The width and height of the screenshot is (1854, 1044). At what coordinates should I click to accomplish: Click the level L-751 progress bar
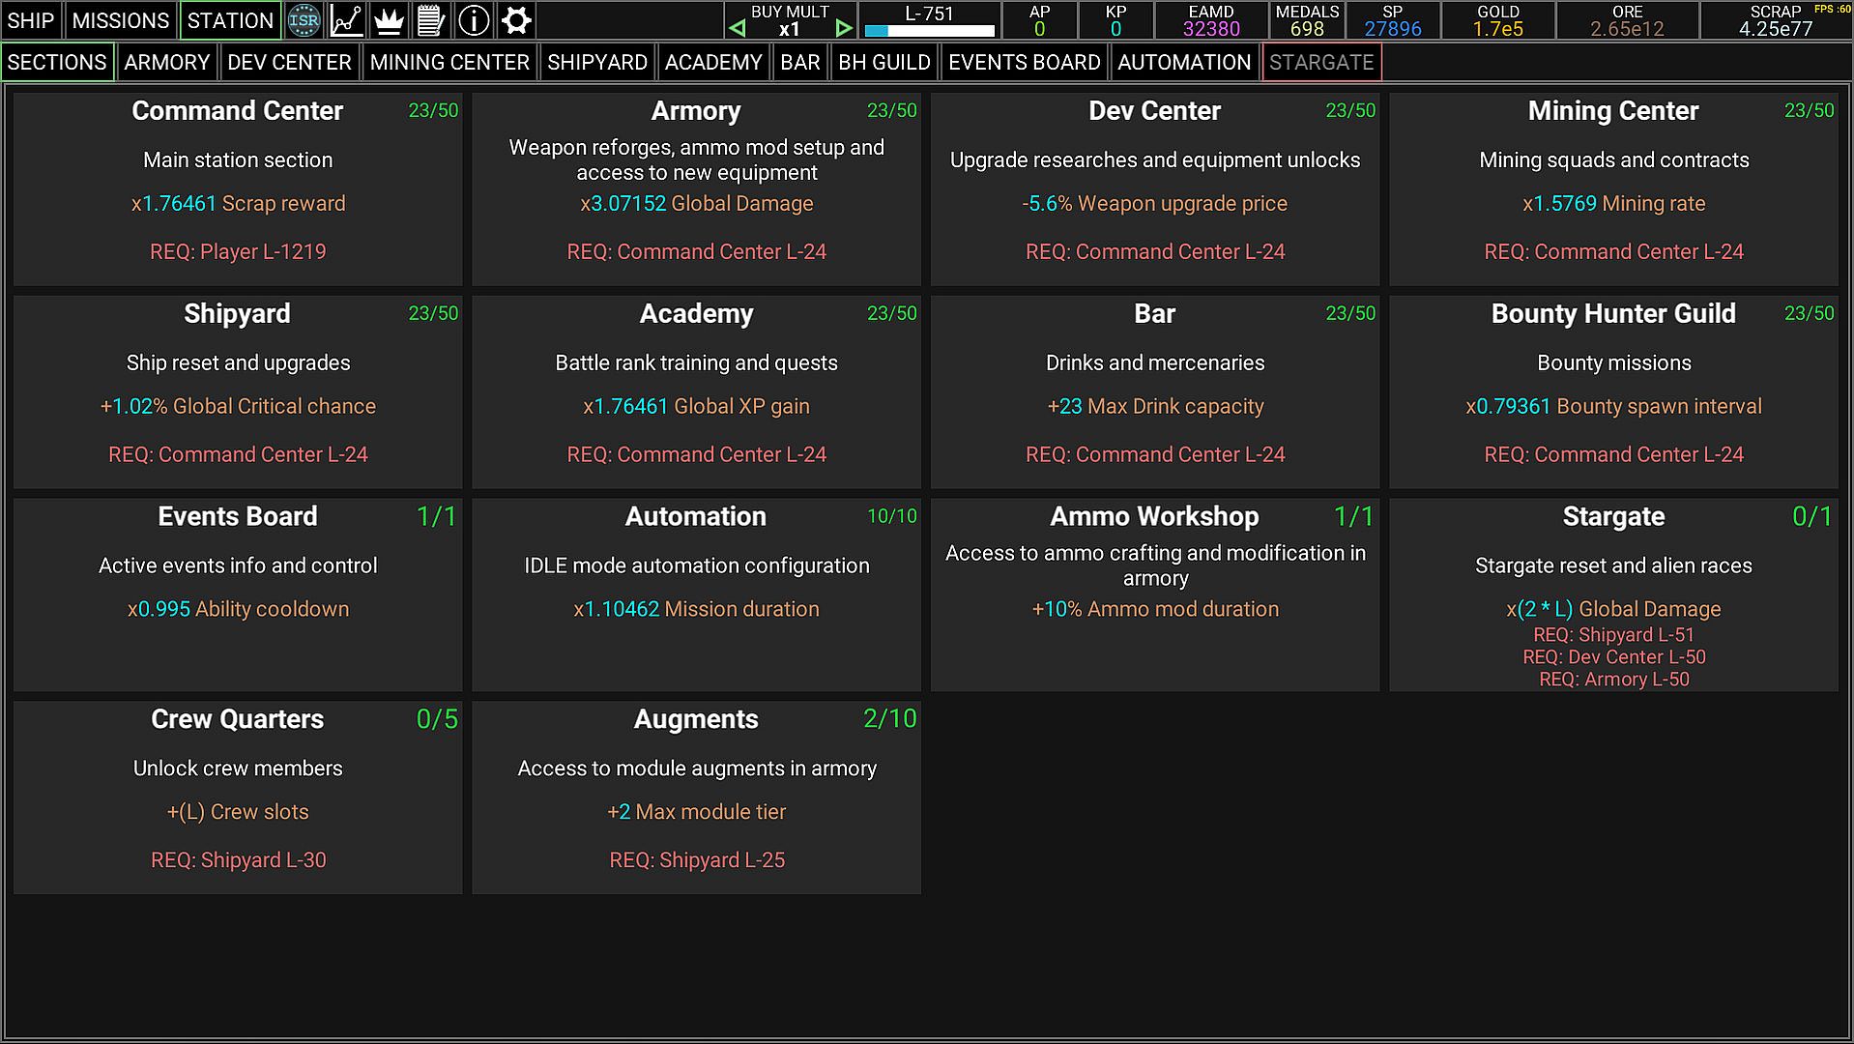[x=929, y=30]
